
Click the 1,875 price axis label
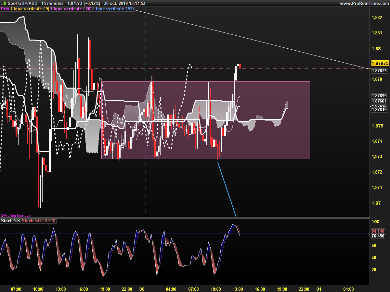377,126
